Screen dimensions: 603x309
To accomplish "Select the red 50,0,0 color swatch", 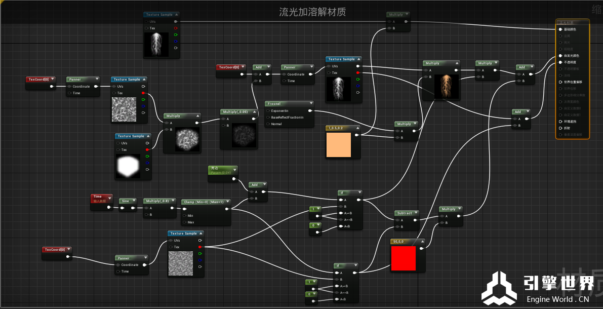I will (404, 258).
